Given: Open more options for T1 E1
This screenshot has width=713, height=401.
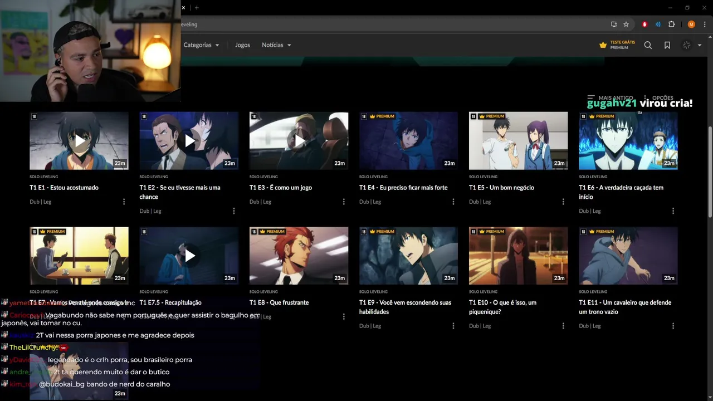Looking at the screenshot, I should 124,202.
